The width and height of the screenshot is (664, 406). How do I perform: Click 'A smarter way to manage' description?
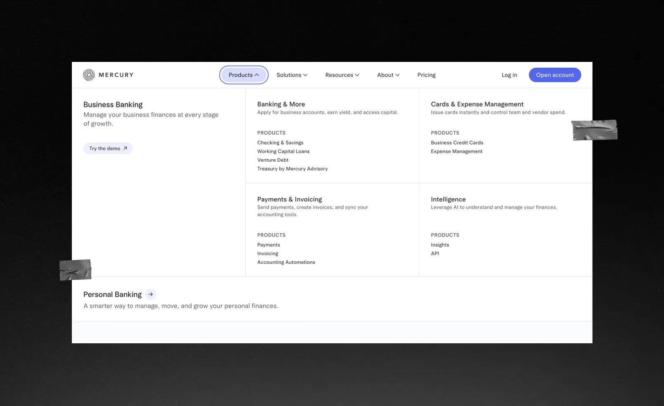(181, 306)
